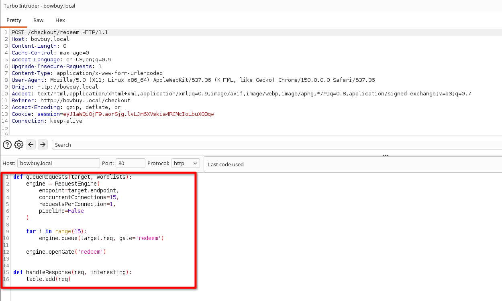Click the Content-Type header line

click(x=87, y=73)
